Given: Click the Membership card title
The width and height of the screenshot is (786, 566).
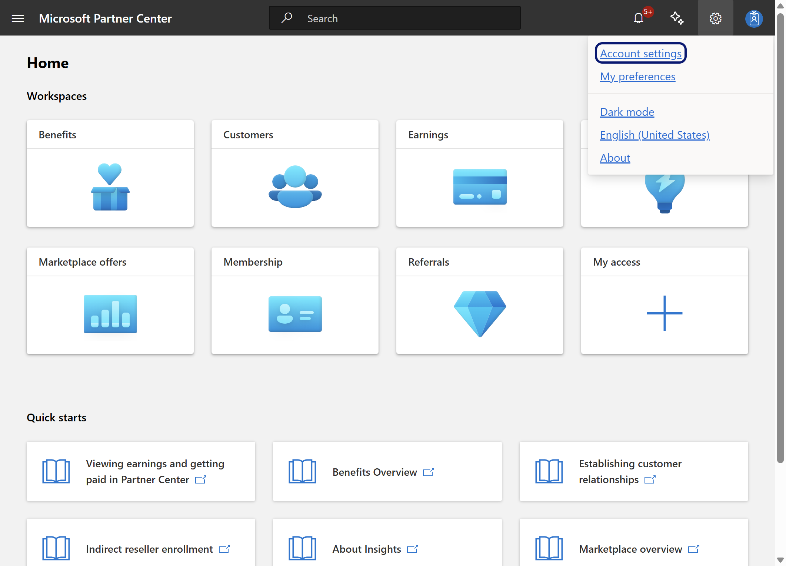Looking at the screenshot, I should coord(253,262).
